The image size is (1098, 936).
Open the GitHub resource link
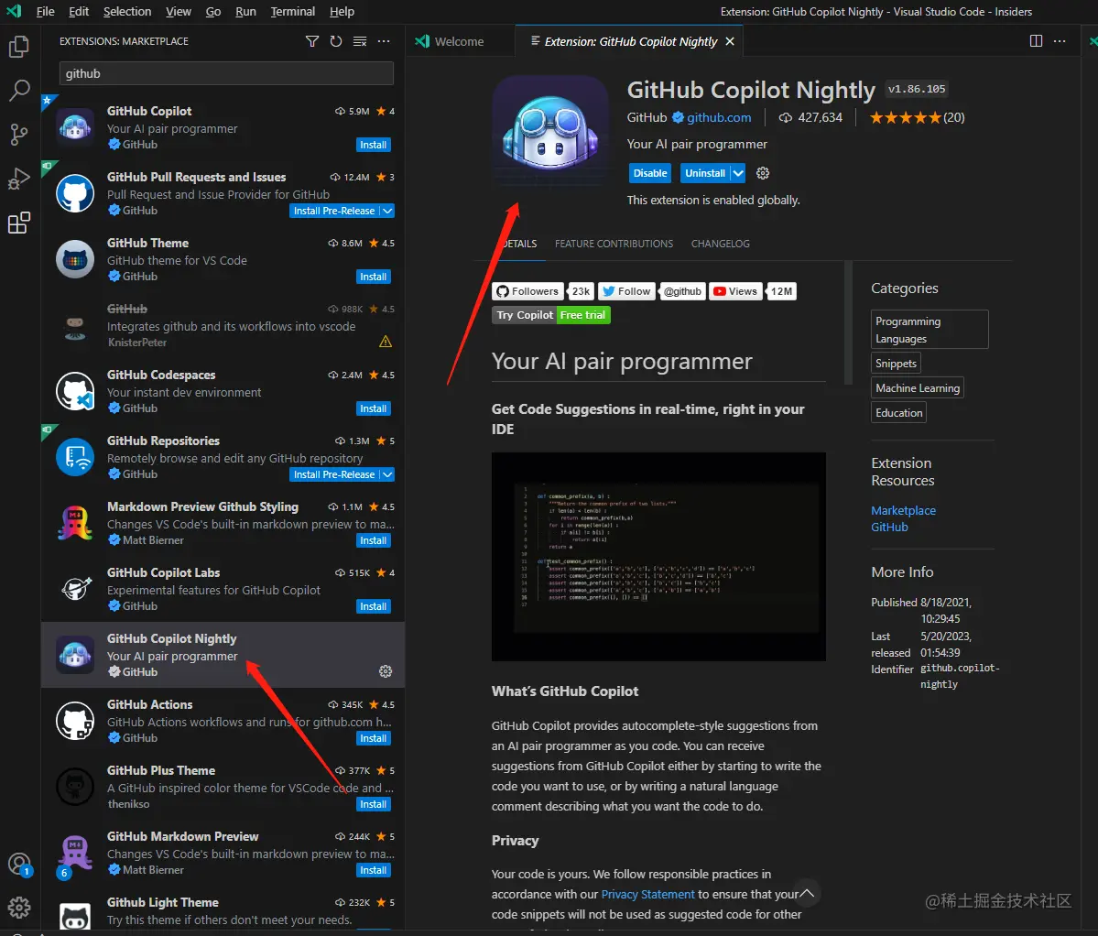click(888, 528)
